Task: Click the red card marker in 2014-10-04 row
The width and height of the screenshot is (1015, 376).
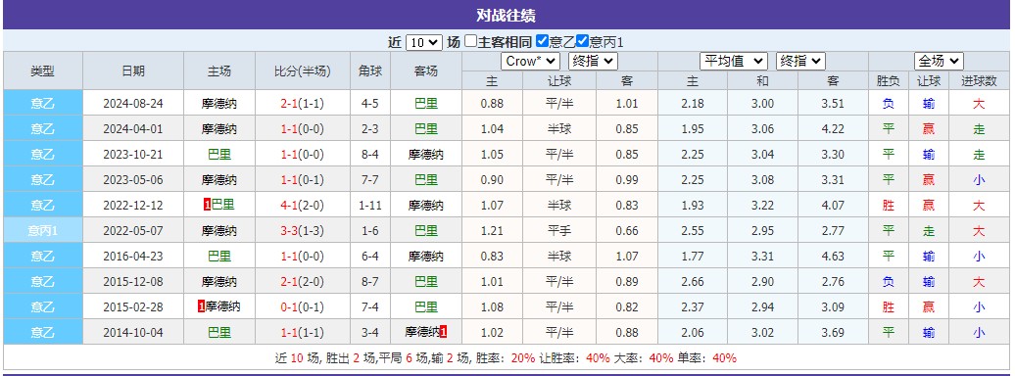Action: (444, 332)
